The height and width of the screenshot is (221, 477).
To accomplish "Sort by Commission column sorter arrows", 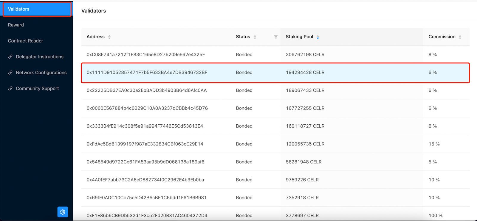I will click(460, 37).
